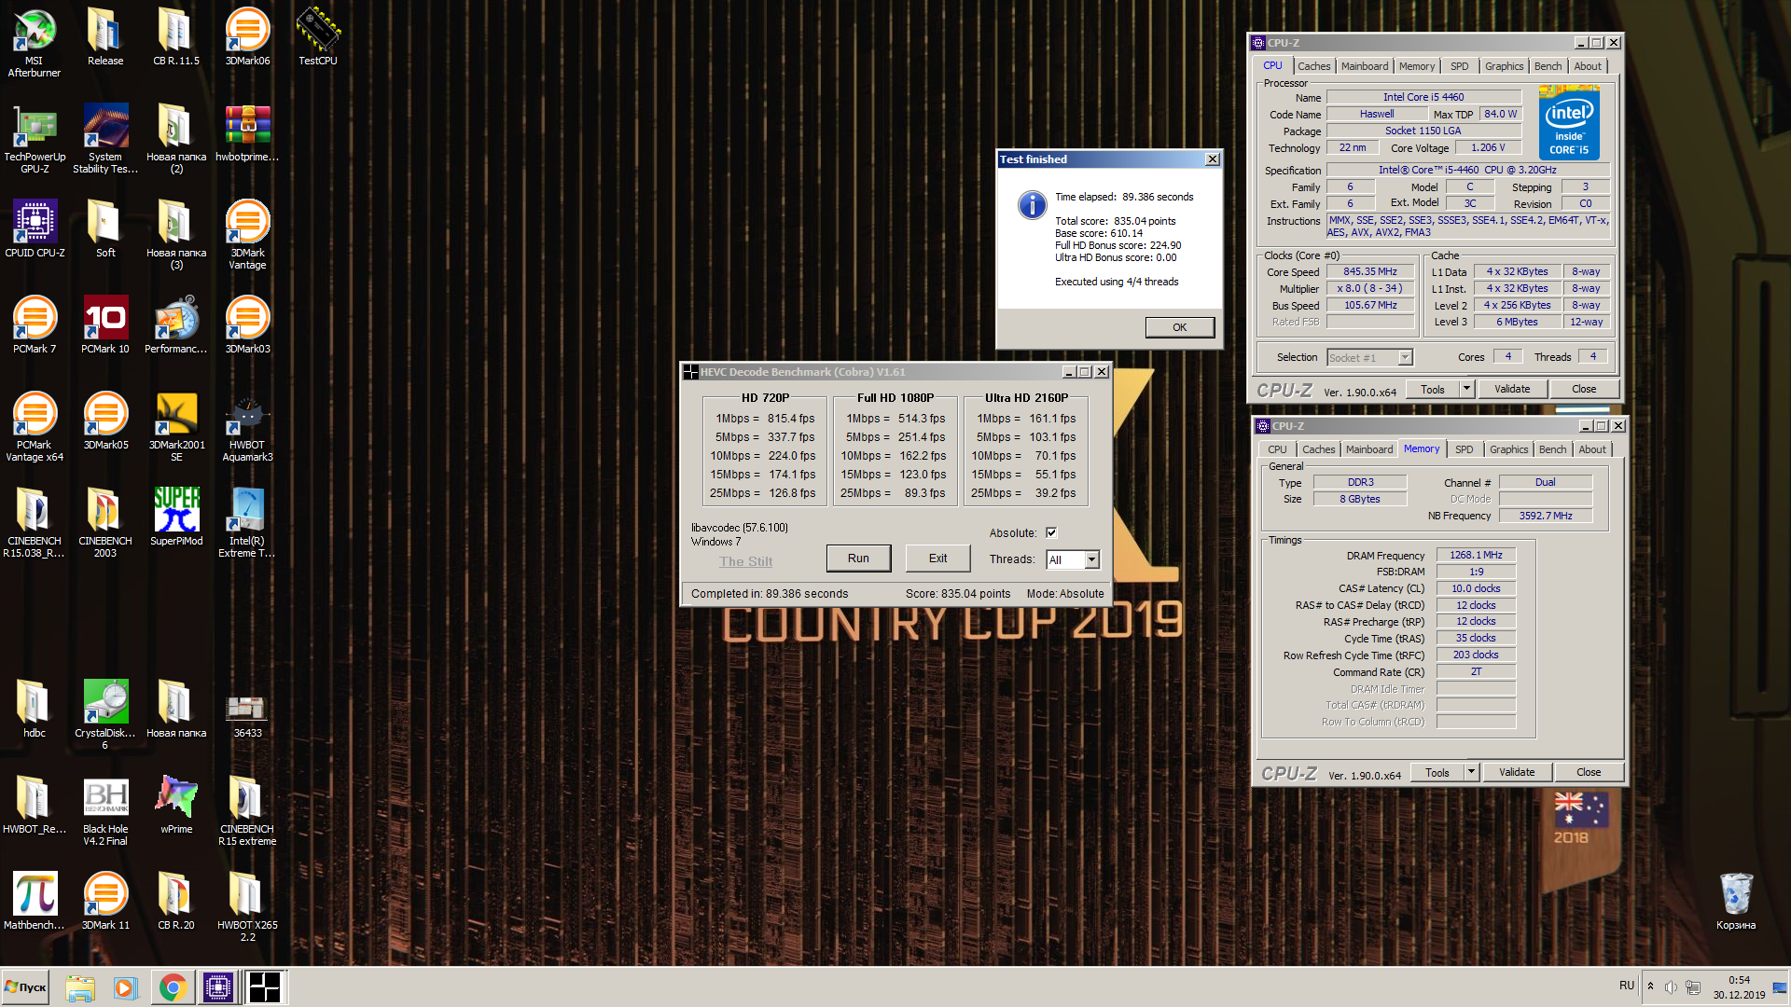Switch to SPD tab in lower CPU-Z
Image resolution: width=1791 pixels, height=1007 pixels.
[1464, 449]
